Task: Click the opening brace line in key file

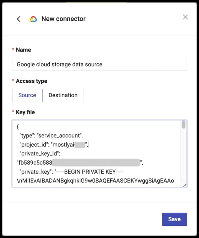Action: coord(18,126)
